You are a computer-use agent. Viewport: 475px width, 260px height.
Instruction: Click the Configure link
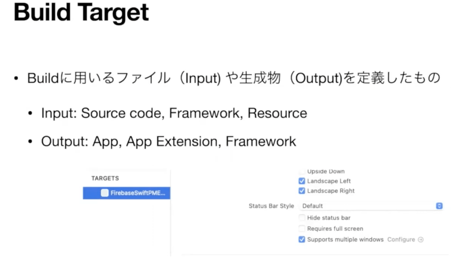pos(401,239)
